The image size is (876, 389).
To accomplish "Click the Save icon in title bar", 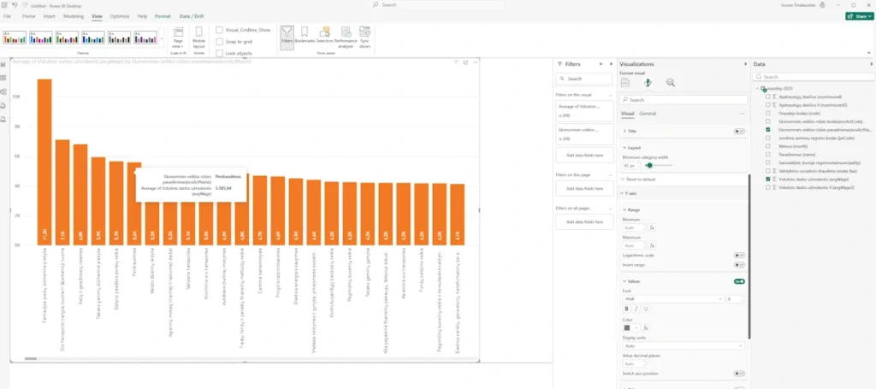I will [x=5, y=5].
